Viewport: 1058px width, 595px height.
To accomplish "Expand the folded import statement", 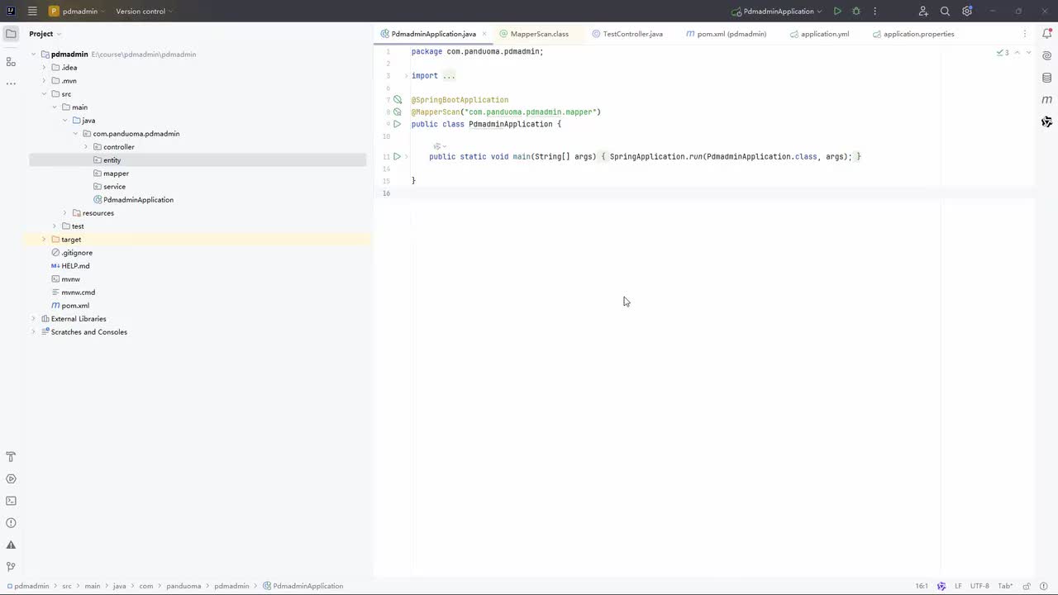I will click(x=407, y=76).
